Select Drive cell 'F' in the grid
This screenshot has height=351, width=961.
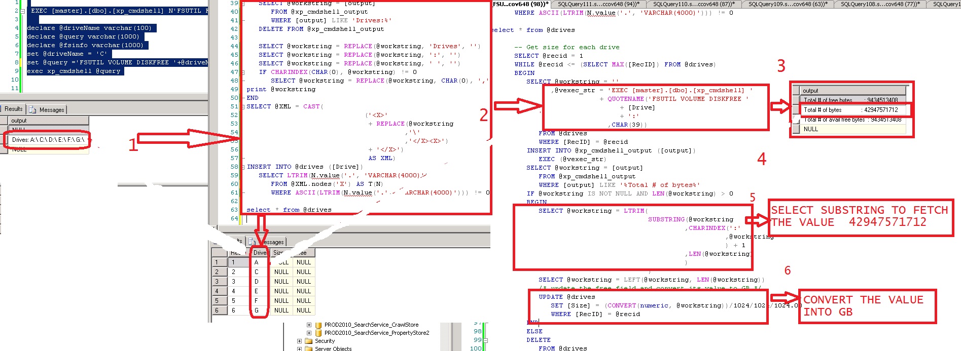coord(260,301)
